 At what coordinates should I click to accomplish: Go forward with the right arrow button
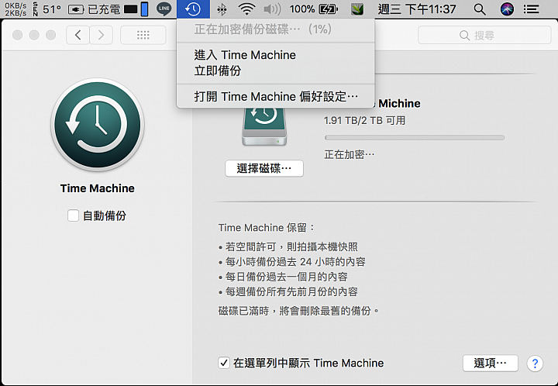coord(101,35)
